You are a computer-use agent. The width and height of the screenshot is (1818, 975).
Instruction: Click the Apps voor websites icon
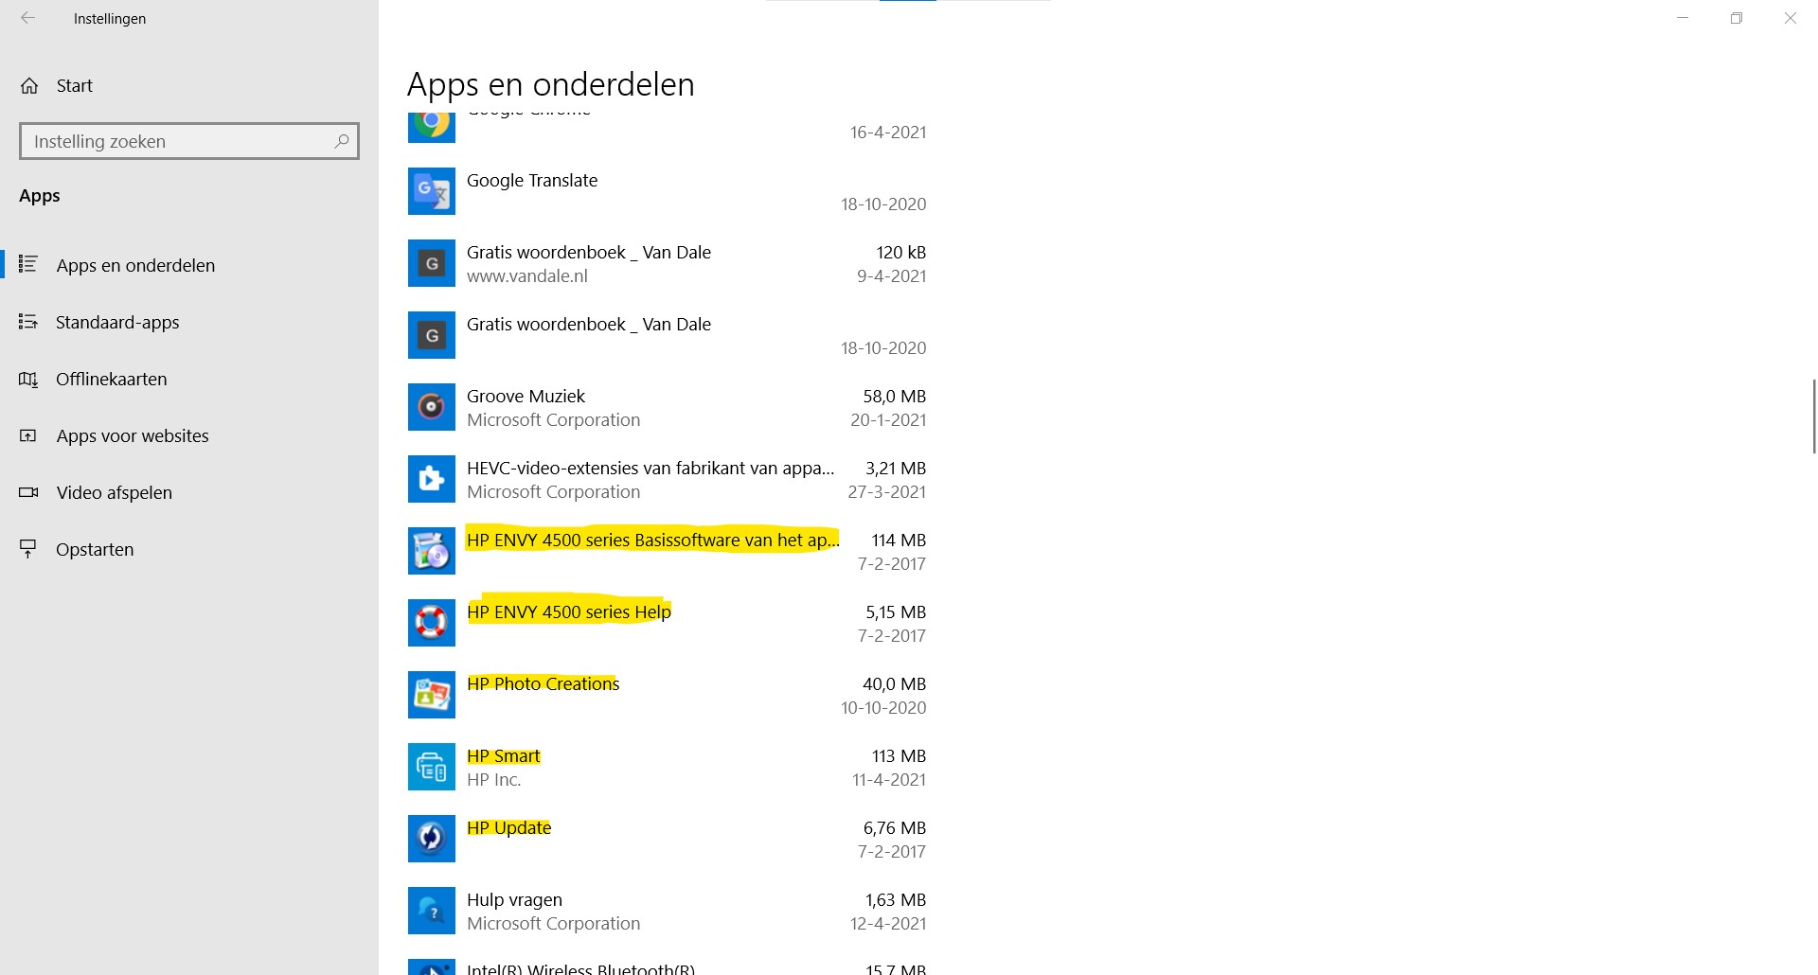[x=28, y=435]
